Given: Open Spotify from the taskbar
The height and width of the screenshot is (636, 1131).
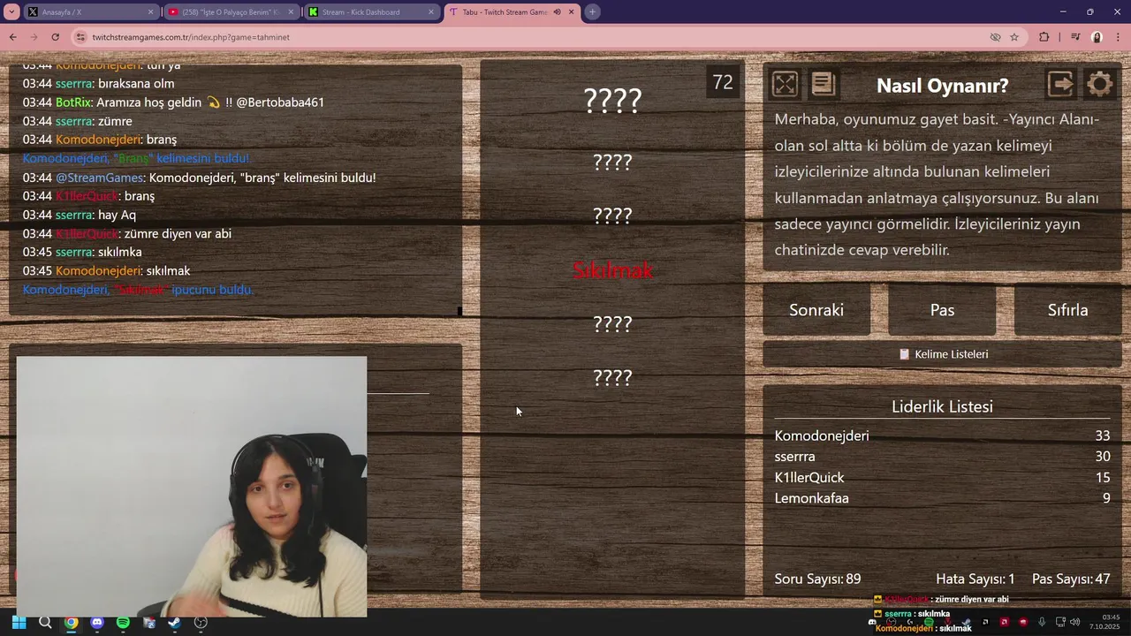Looking at the screenshot, I should pyautogui.click(x=123, y=623).
